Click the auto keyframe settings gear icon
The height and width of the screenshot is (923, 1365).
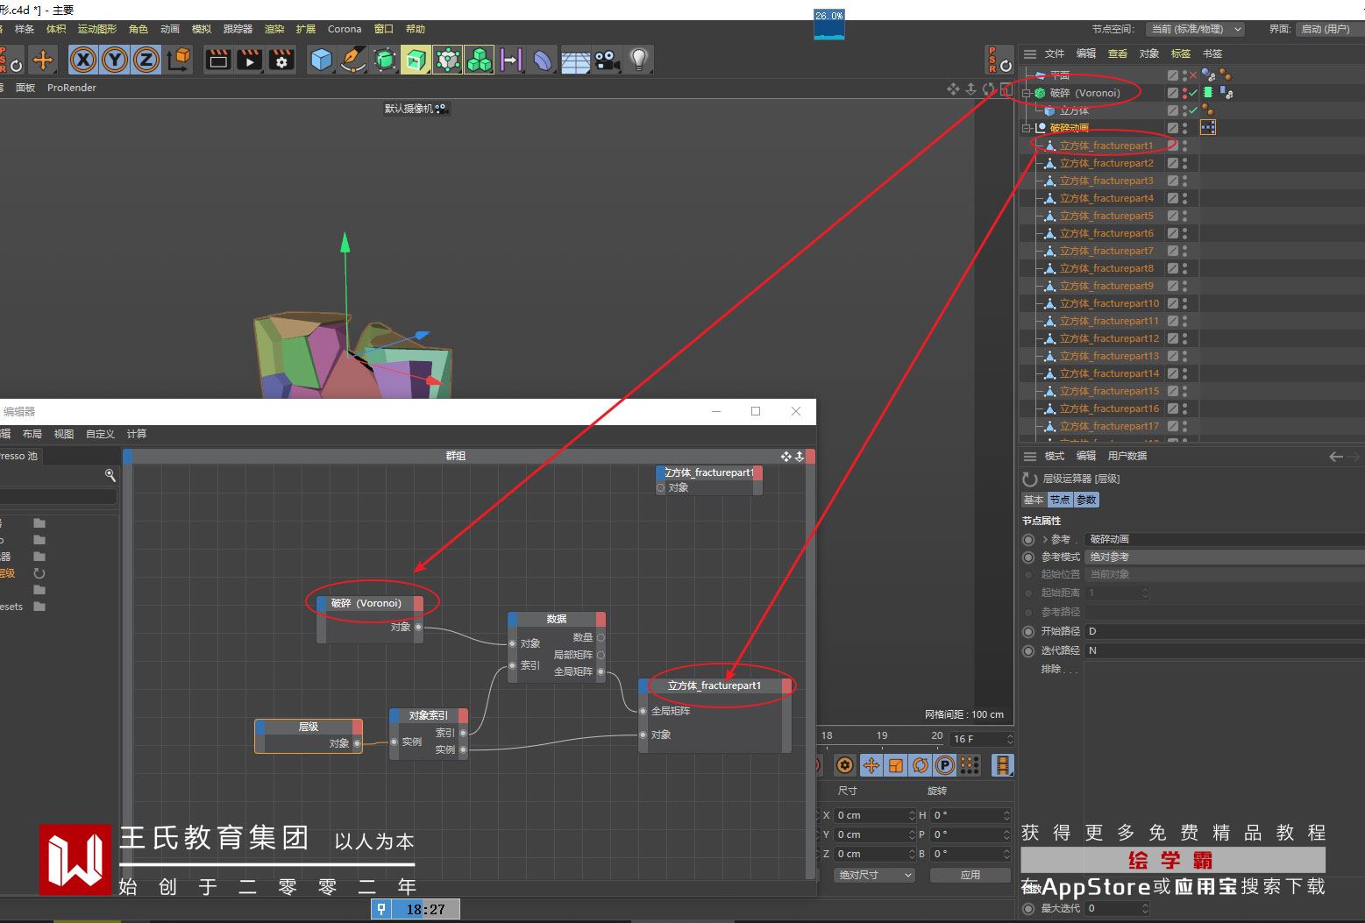pyautogui.click(x=844, y=765)
